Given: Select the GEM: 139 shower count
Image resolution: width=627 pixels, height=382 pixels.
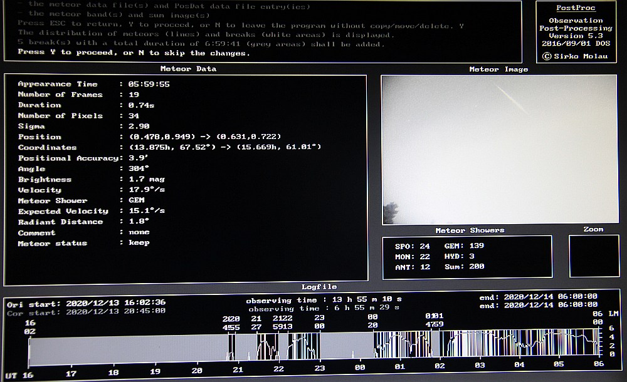Looking at the screenshot, I should (x=464, y=246).
